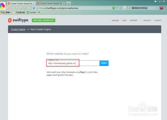Expand the 开发工具 bookmarks folder

[6, 12]
